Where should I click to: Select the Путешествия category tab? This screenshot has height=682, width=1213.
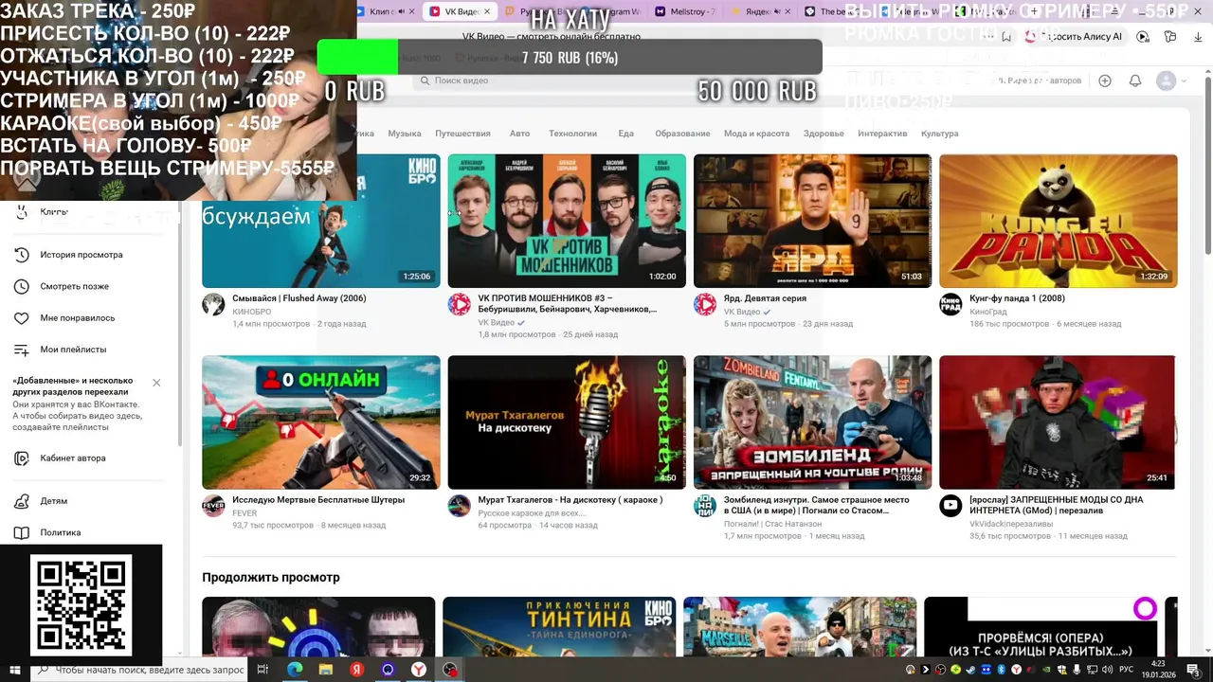click(x=462, y=134)
